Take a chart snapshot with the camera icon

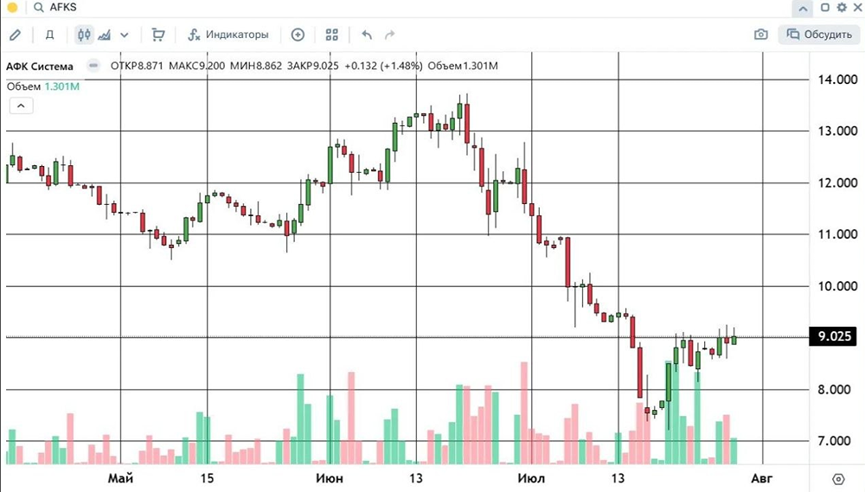[x=760, y=35]
